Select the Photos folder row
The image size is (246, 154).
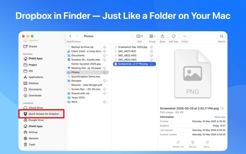click(88, 72)
